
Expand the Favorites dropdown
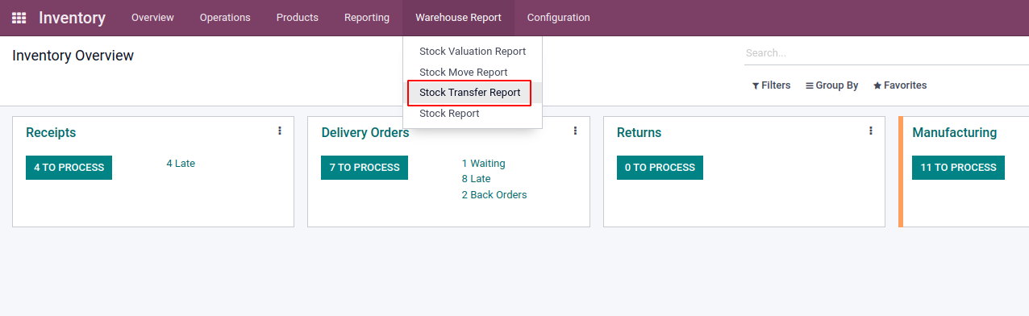point(900,85)
